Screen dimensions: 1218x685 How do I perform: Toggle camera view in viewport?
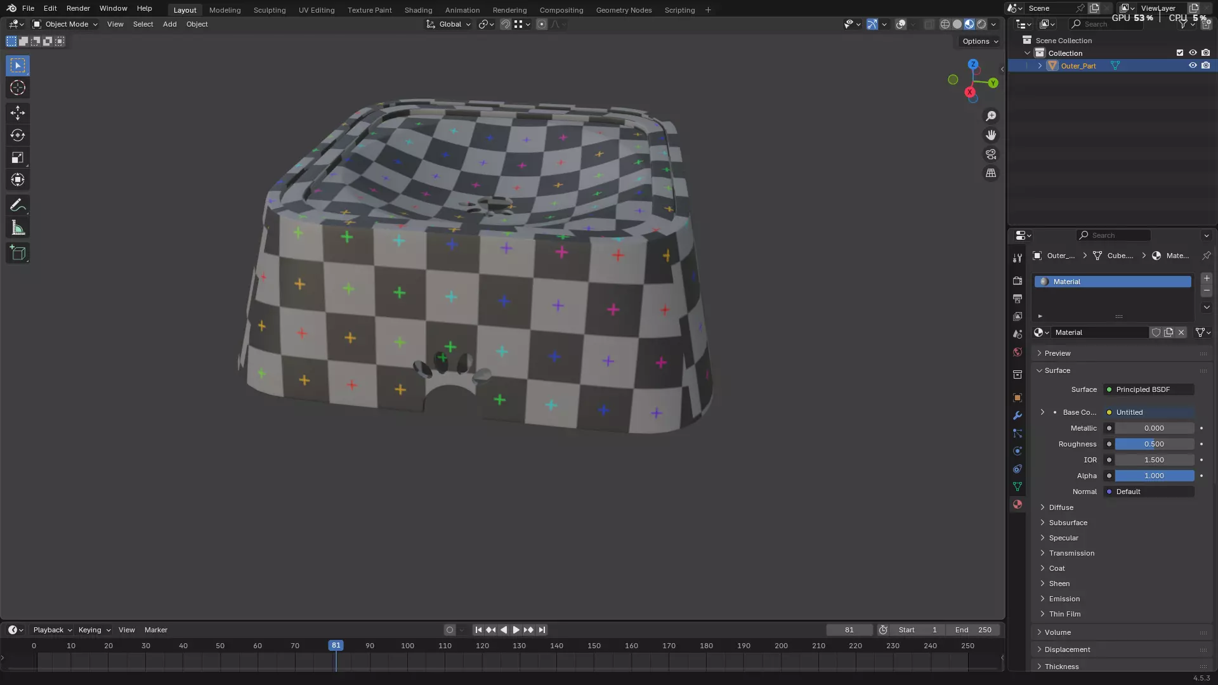[991, 154]
